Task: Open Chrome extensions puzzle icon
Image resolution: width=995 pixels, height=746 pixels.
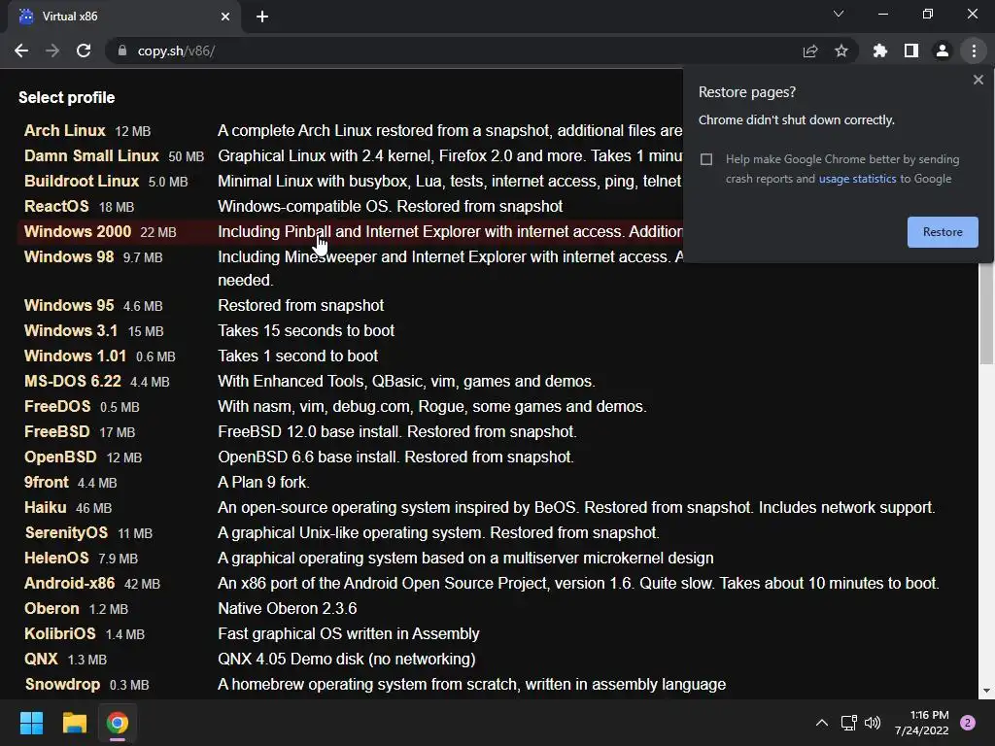Action: coord(880,51)
